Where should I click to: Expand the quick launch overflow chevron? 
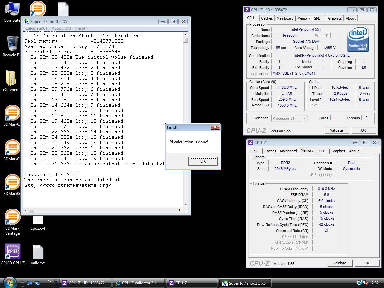(49, 281)
